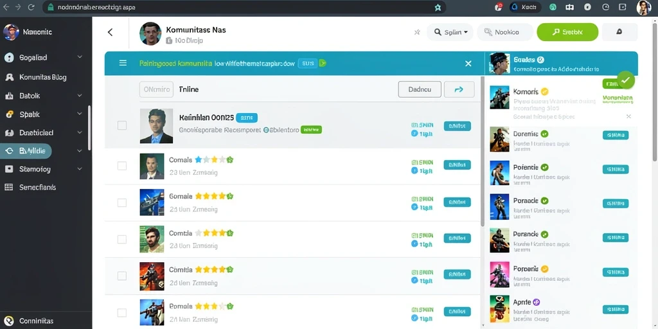The image size is (658, 329).
Task: Open the Splim dropdown
Action: 450,32
